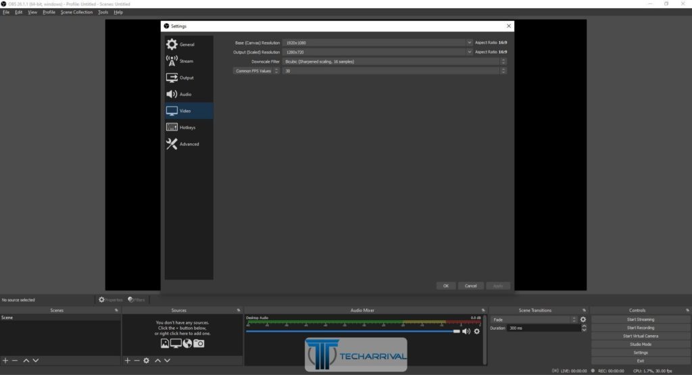The image size is (692, 375).
Task: Open the Hotkeys settings section
Action: pos(189,128)
